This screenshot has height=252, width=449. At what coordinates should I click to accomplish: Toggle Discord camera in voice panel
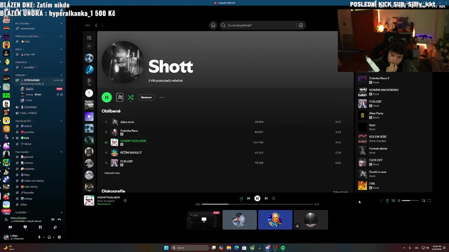[x=10, y=227]
